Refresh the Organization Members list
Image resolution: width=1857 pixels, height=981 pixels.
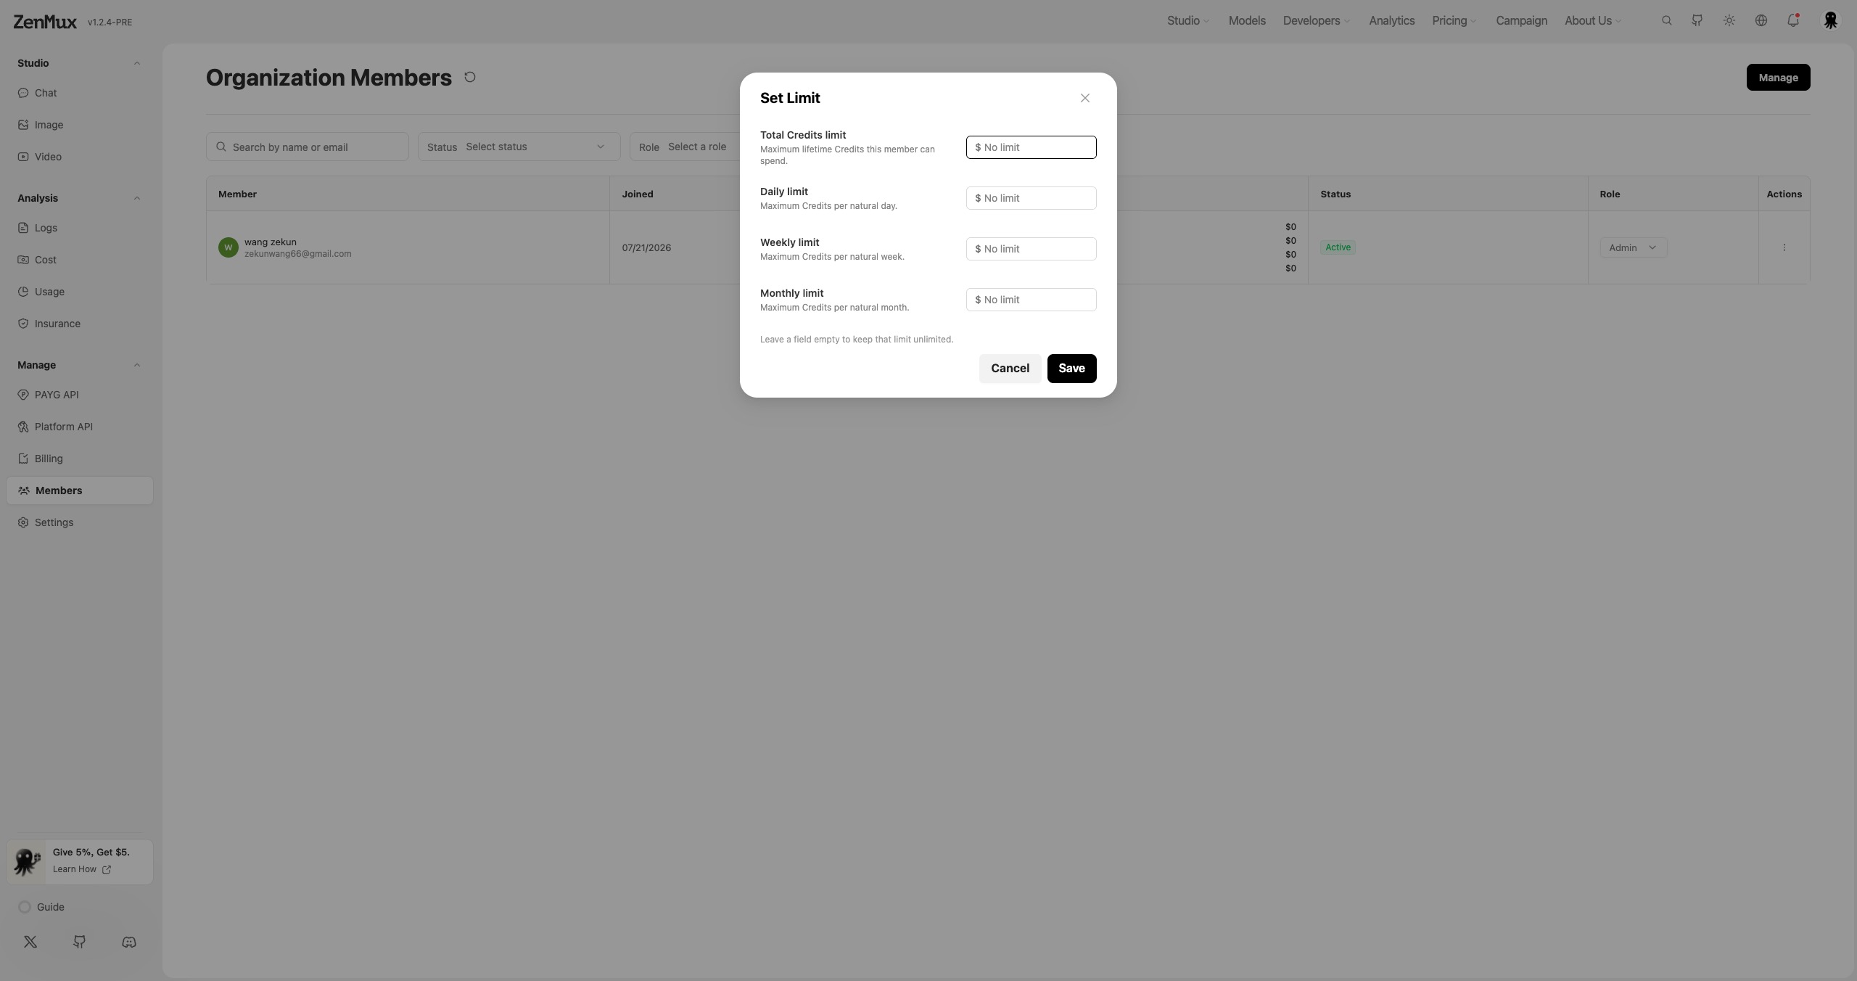pos(470,77)
